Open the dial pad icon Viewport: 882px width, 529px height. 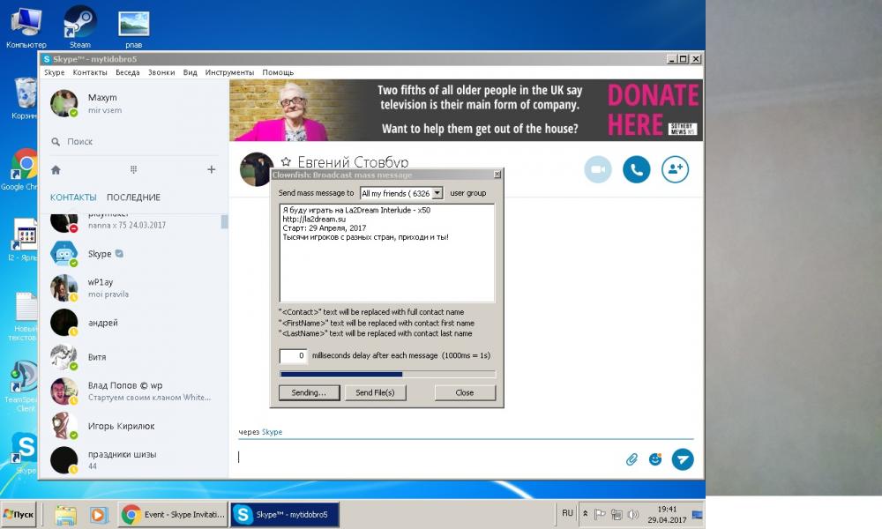[133, 169]
